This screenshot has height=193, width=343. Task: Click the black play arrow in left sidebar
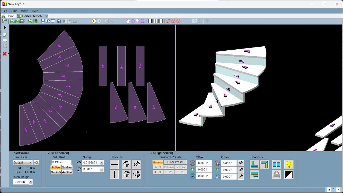(x=5, y=28)
